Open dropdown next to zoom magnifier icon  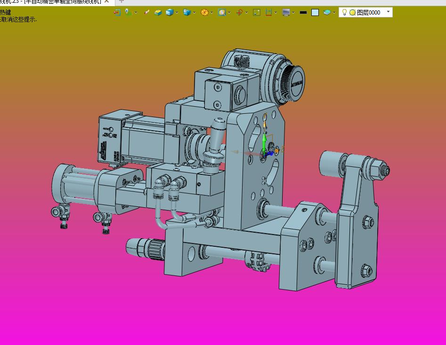tap(229, 13)
